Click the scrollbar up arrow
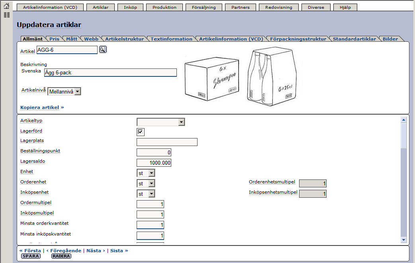415x263 pixels. click(x=403, y=120)
